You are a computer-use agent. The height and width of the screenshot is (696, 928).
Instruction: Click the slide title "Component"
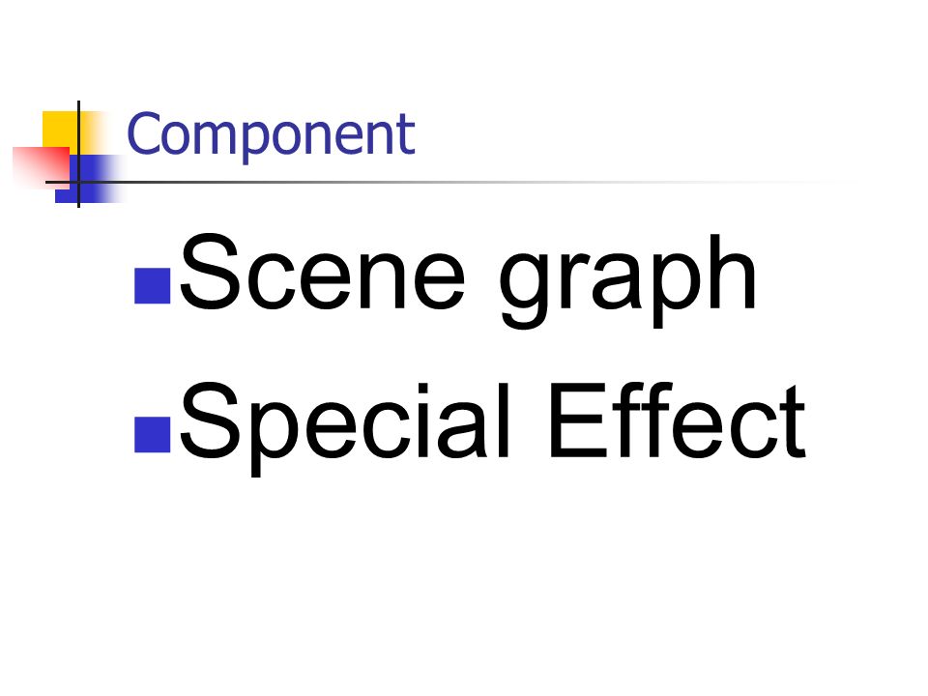coord(271,135)
